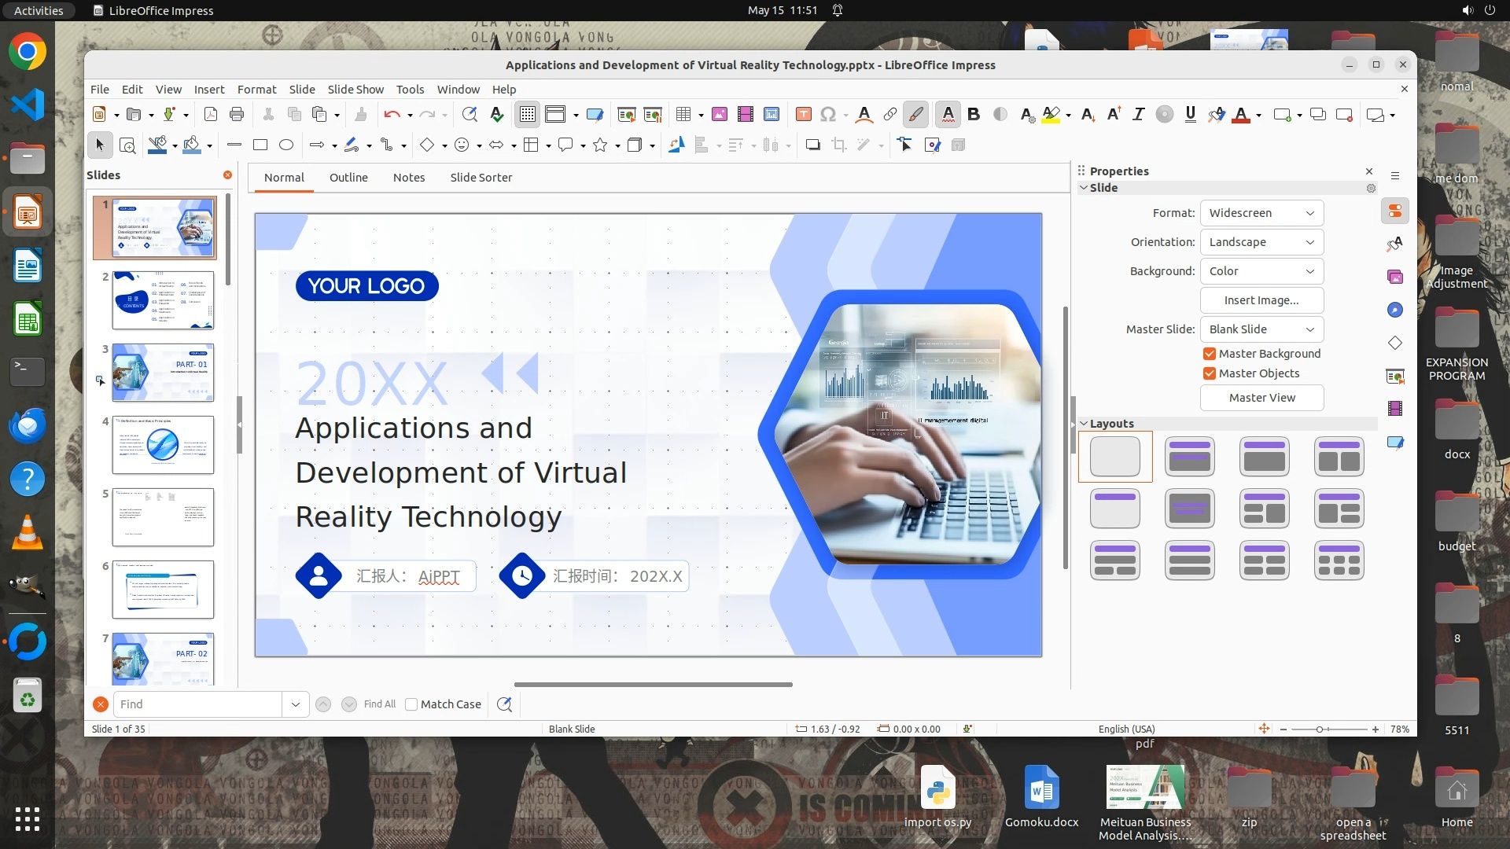Click the zoom slider in status bar

coord(1320,730)
